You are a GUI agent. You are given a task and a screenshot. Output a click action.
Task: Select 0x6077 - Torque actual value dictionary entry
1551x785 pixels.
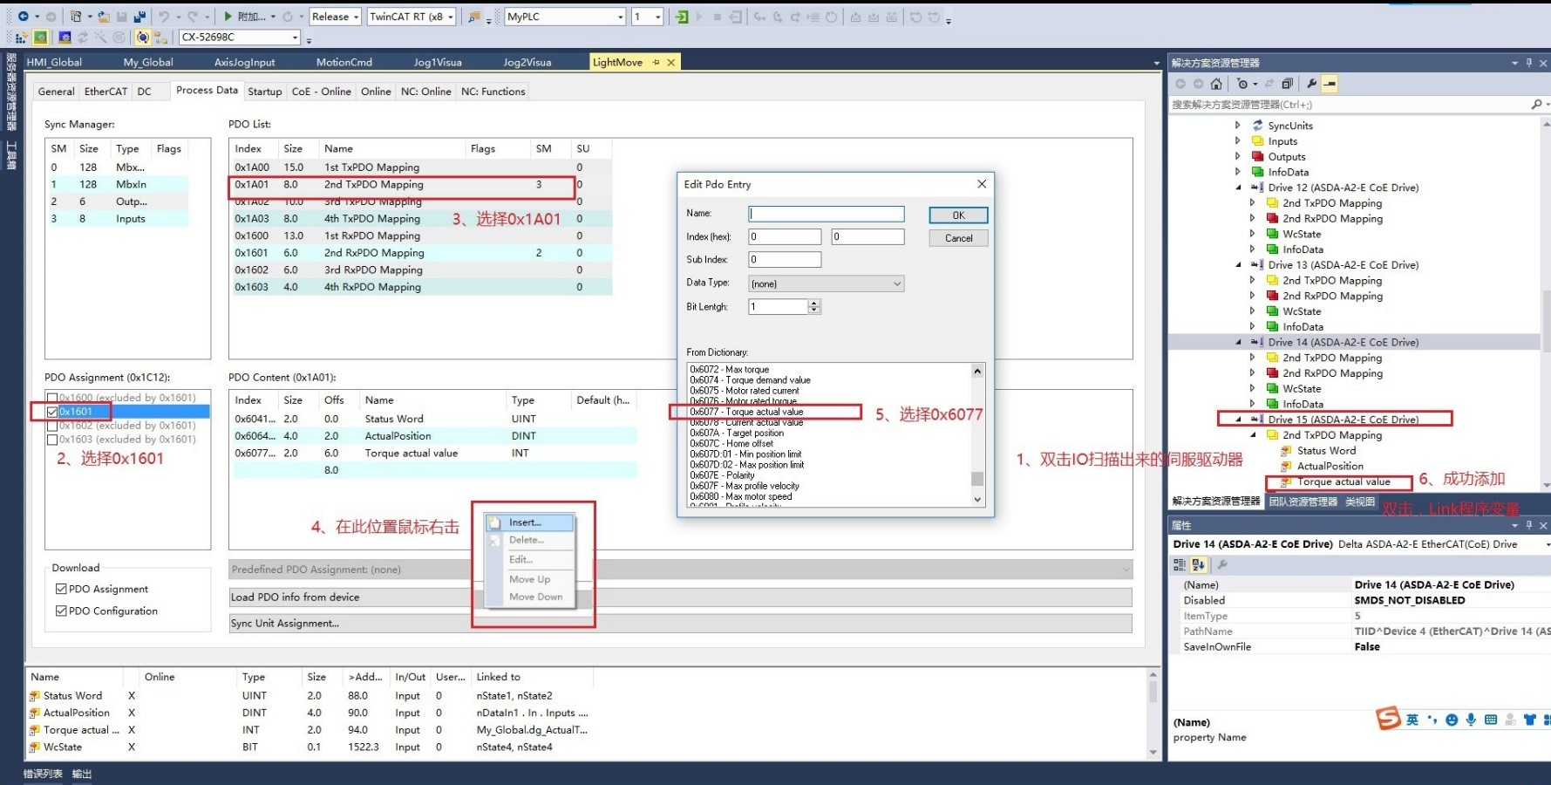coord(747,412)
